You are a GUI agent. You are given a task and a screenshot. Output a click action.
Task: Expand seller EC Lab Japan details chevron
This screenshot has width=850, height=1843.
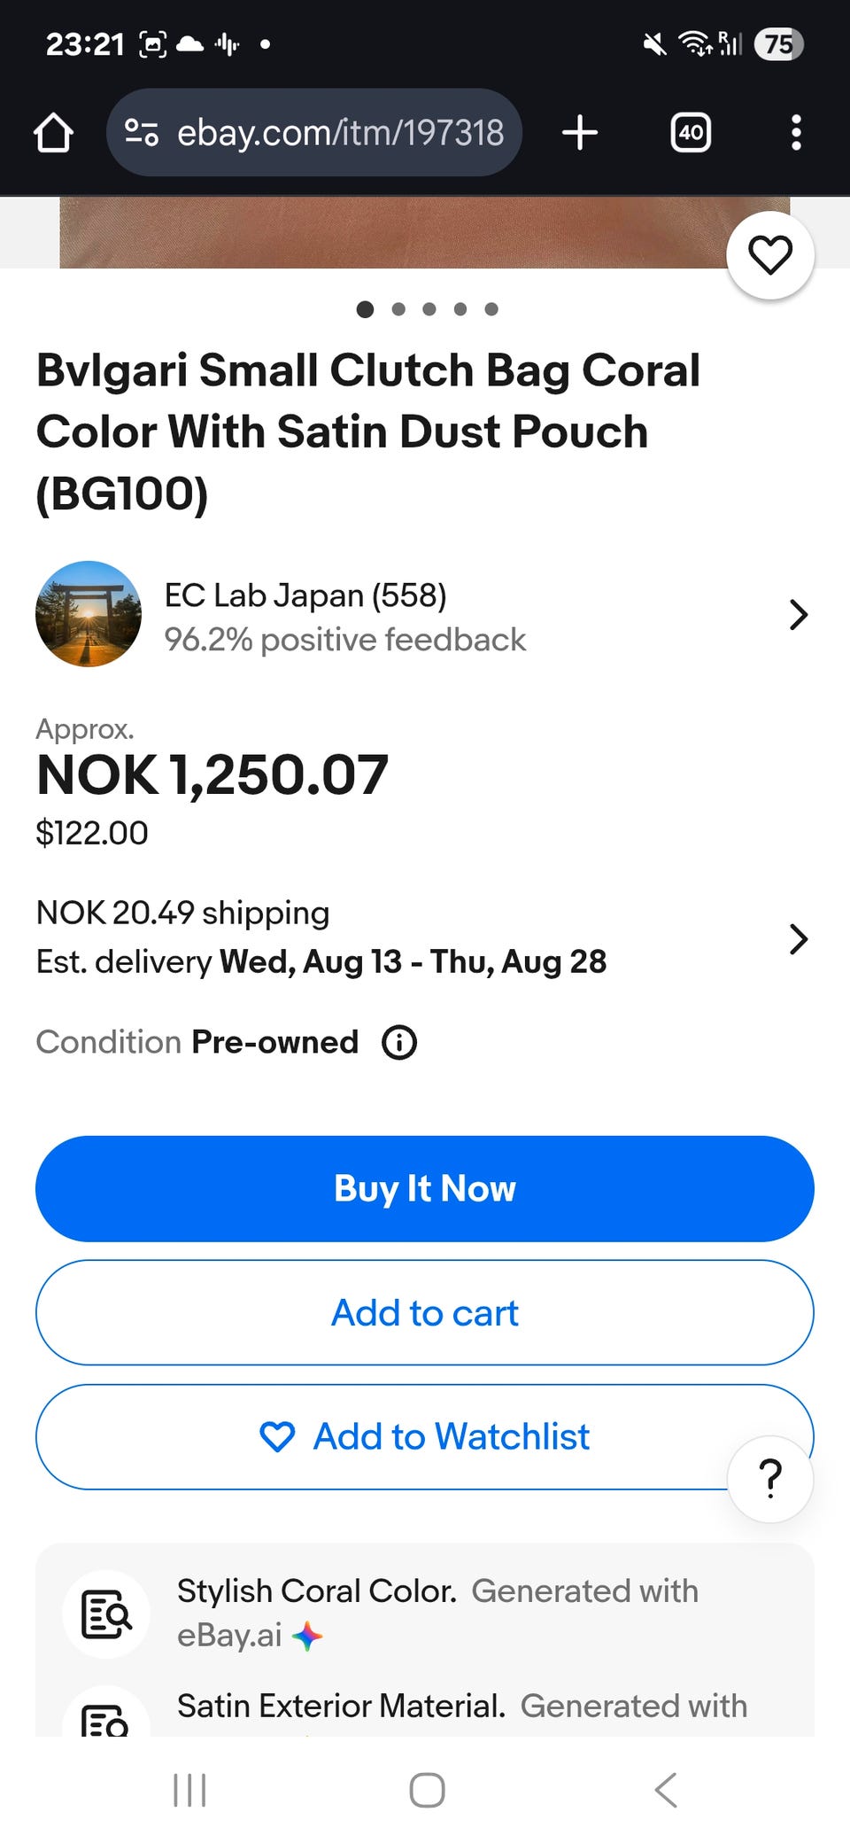(x=799, y=614)
